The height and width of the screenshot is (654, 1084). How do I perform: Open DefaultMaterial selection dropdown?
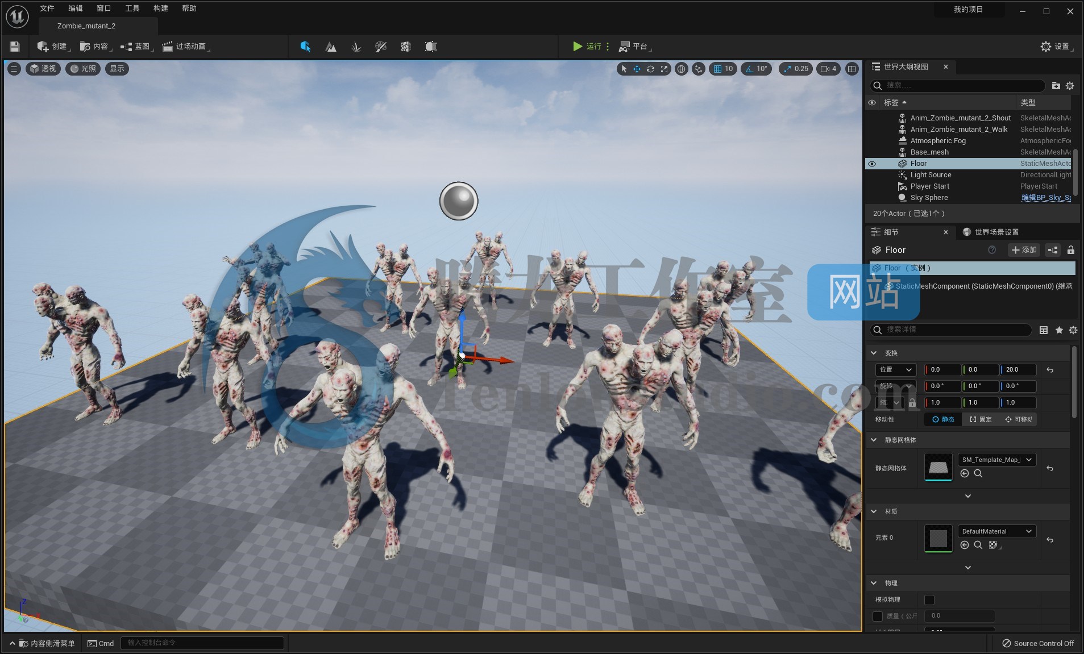(997, 531)
